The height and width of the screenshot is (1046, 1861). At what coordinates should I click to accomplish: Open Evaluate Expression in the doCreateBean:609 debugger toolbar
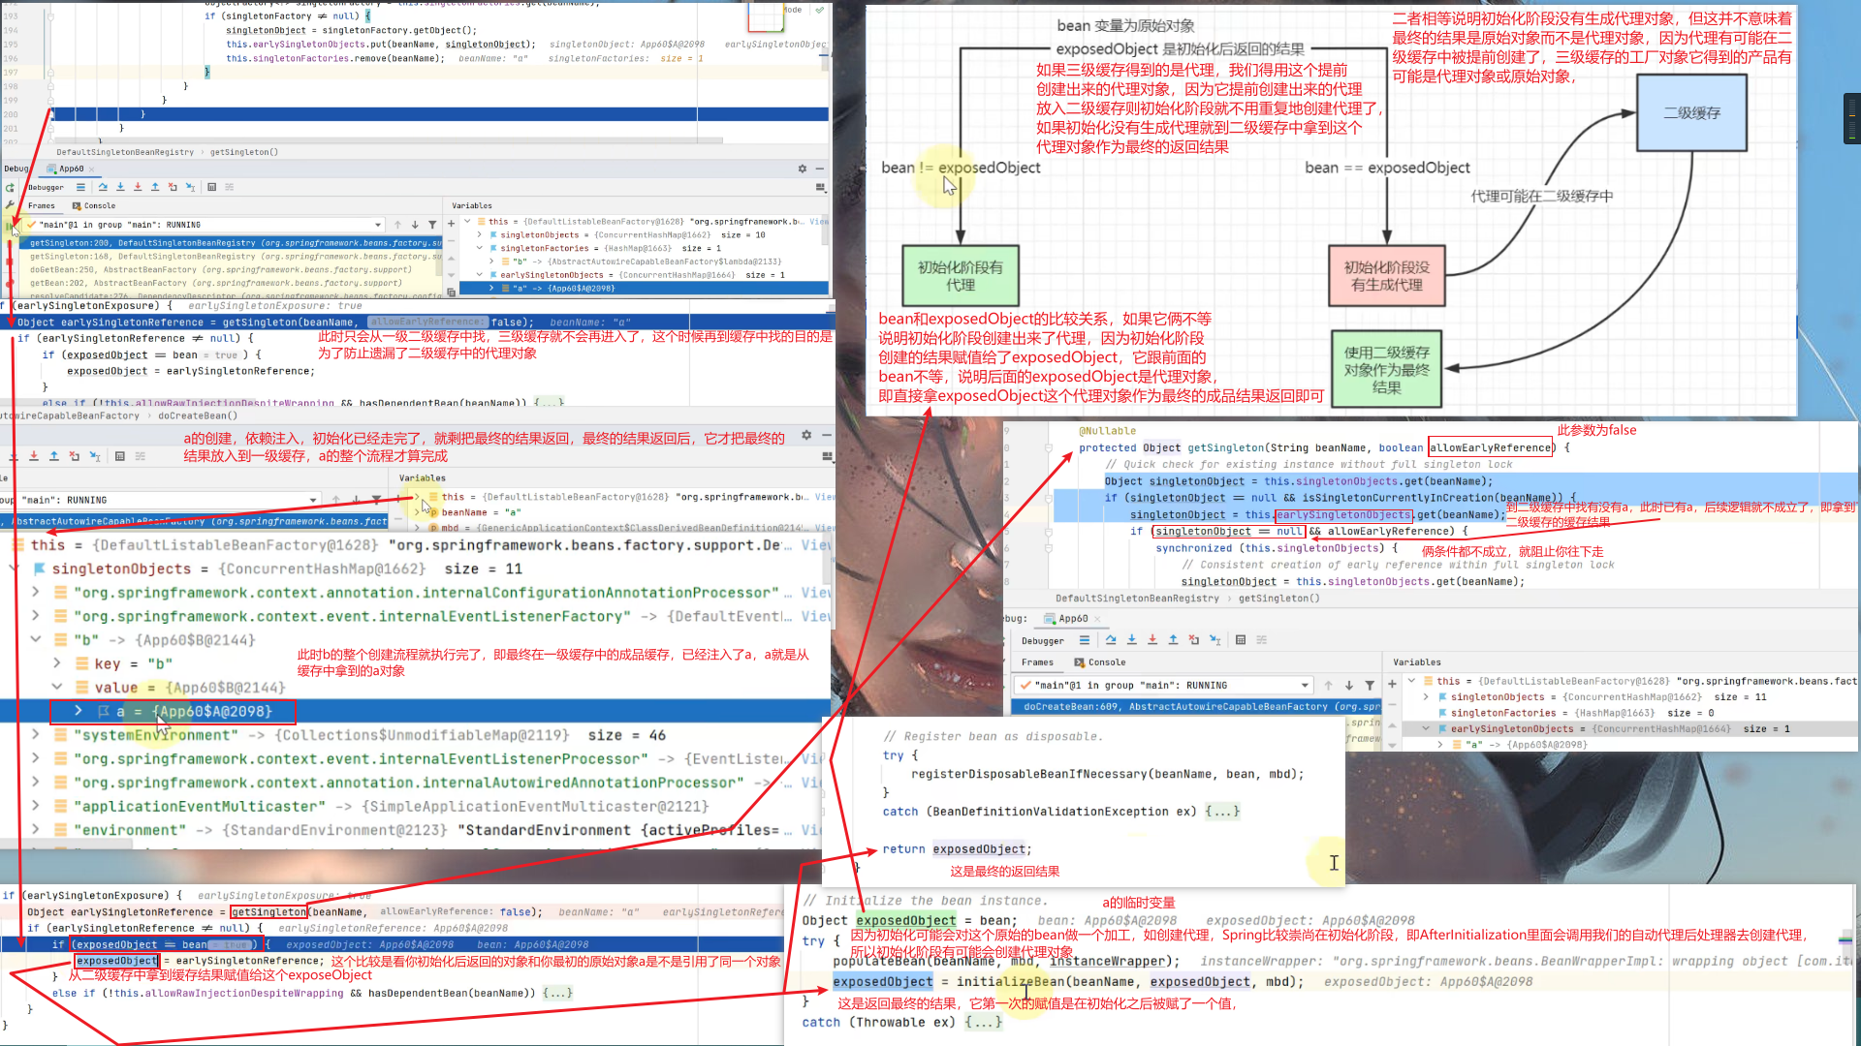tap(1241, 640)
